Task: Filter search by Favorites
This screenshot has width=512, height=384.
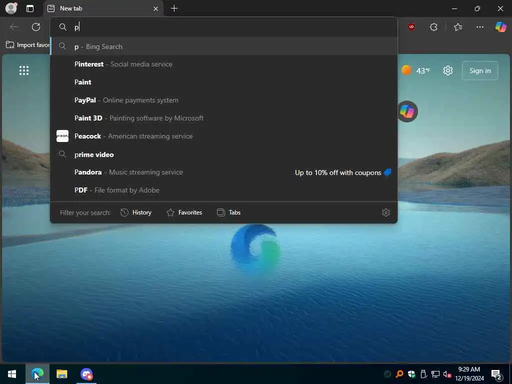Action: [184, 212]
